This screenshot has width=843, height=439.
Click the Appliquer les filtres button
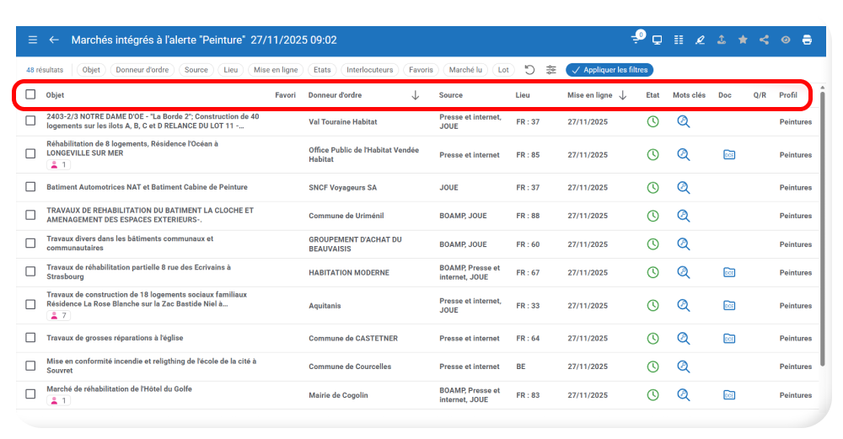tap(609, 70)
